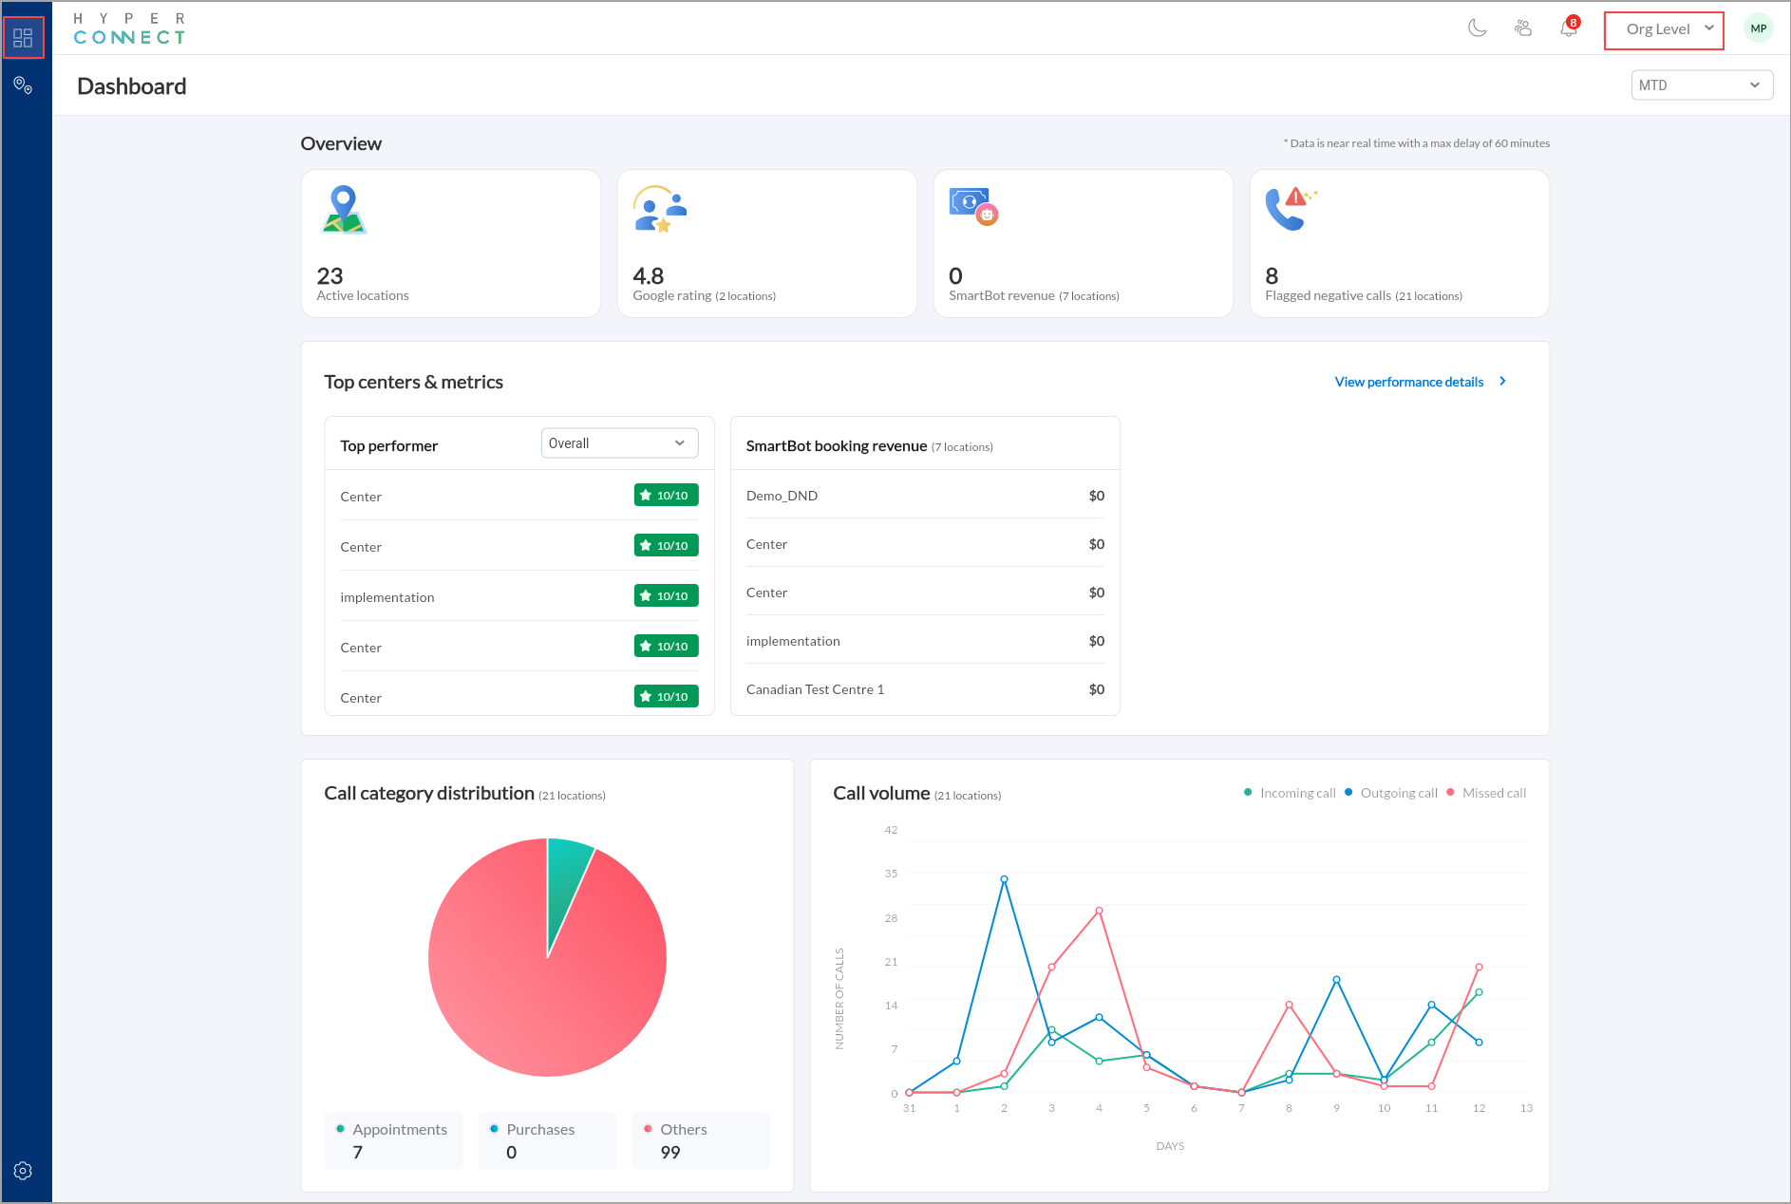
Task: Toggle Missed call legend series
Action: coord(1486,793)
